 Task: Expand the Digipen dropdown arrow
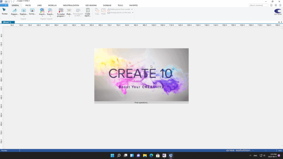(15, 16)
